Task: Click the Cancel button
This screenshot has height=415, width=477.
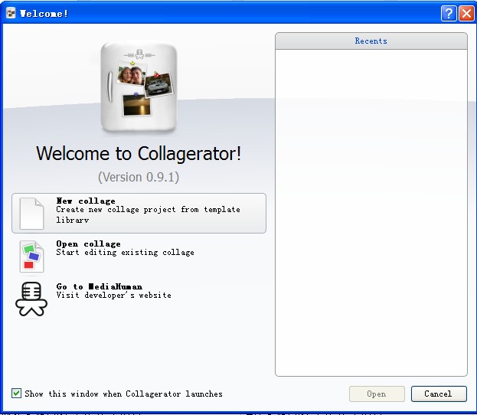Action: (x=439, y=394)
